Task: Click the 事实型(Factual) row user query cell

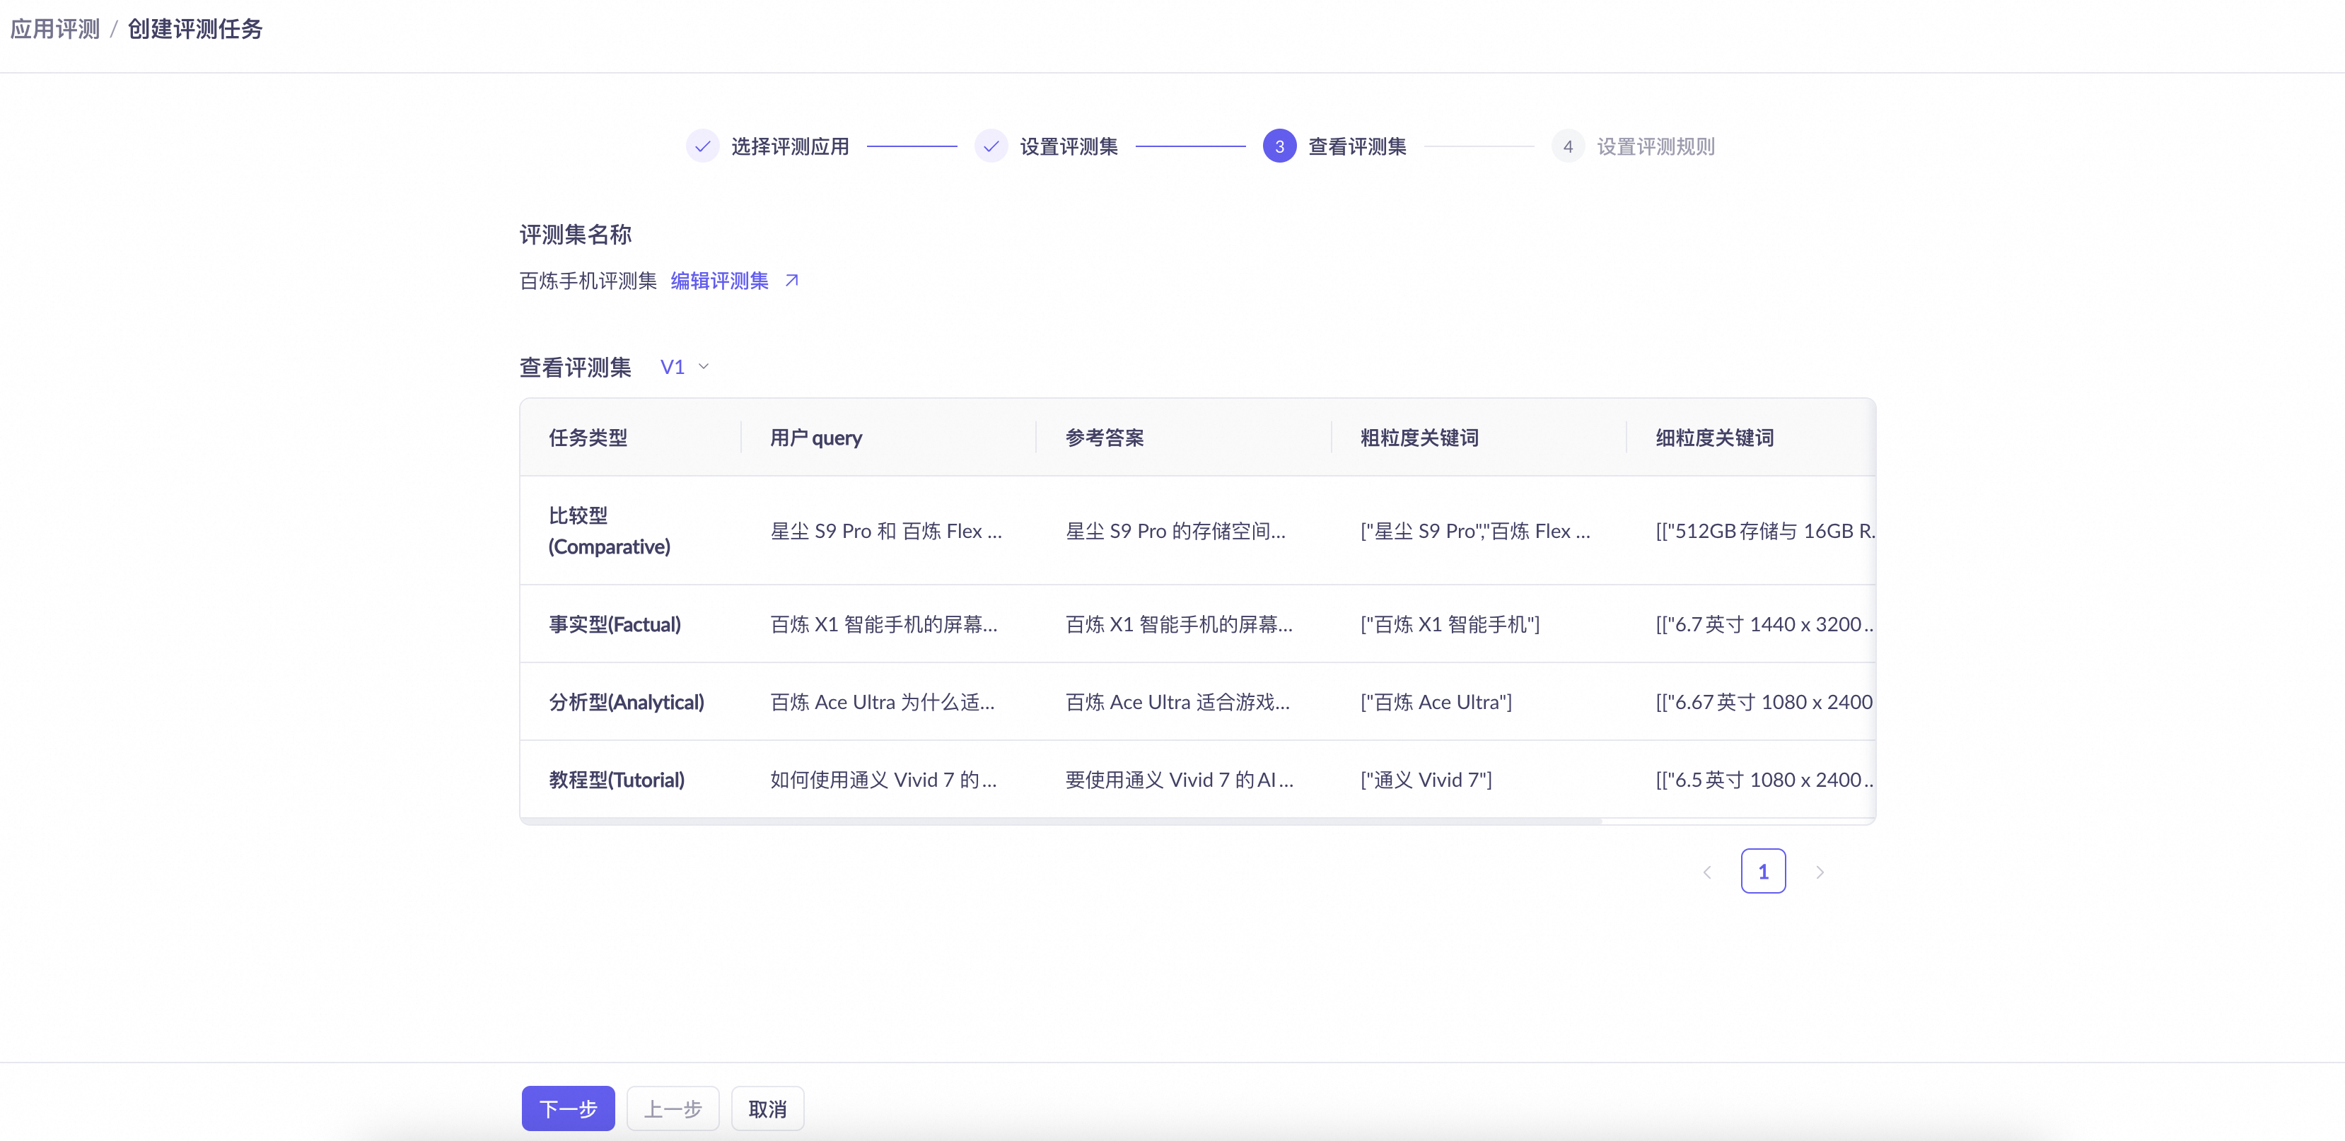Action: 883,624
